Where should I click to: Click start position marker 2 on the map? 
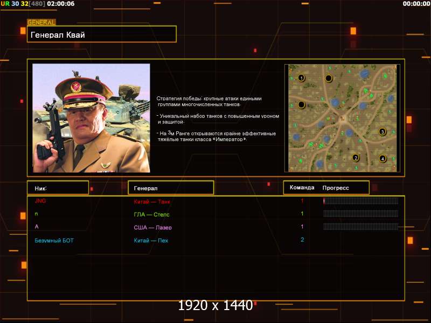point(355,158)
